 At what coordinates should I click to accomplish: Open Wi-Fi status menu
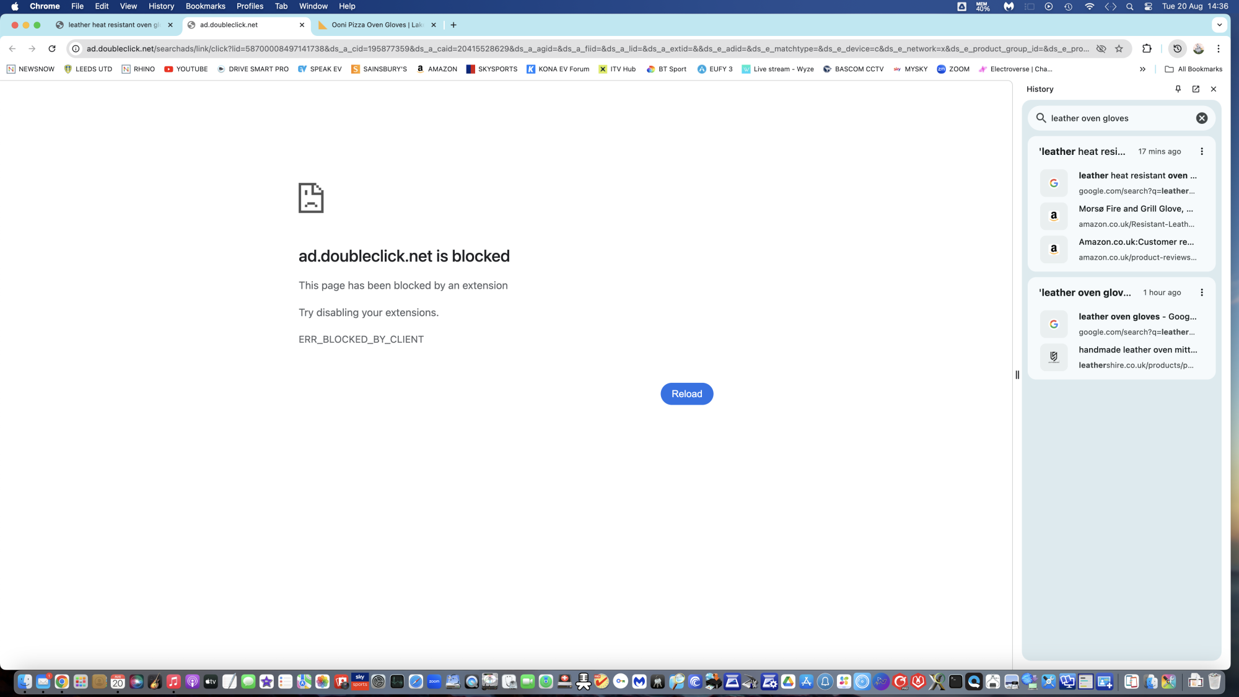click(x=1089, y=6)
